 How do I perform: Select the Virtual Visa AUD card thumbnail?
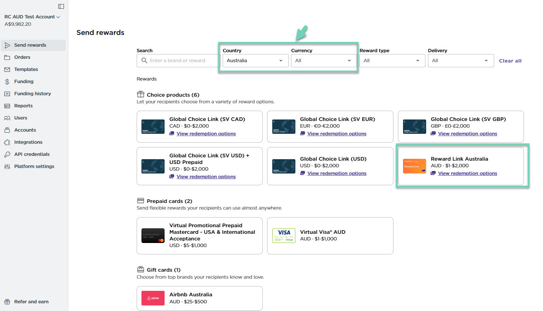pyautogui.click(x=284, y=236)
